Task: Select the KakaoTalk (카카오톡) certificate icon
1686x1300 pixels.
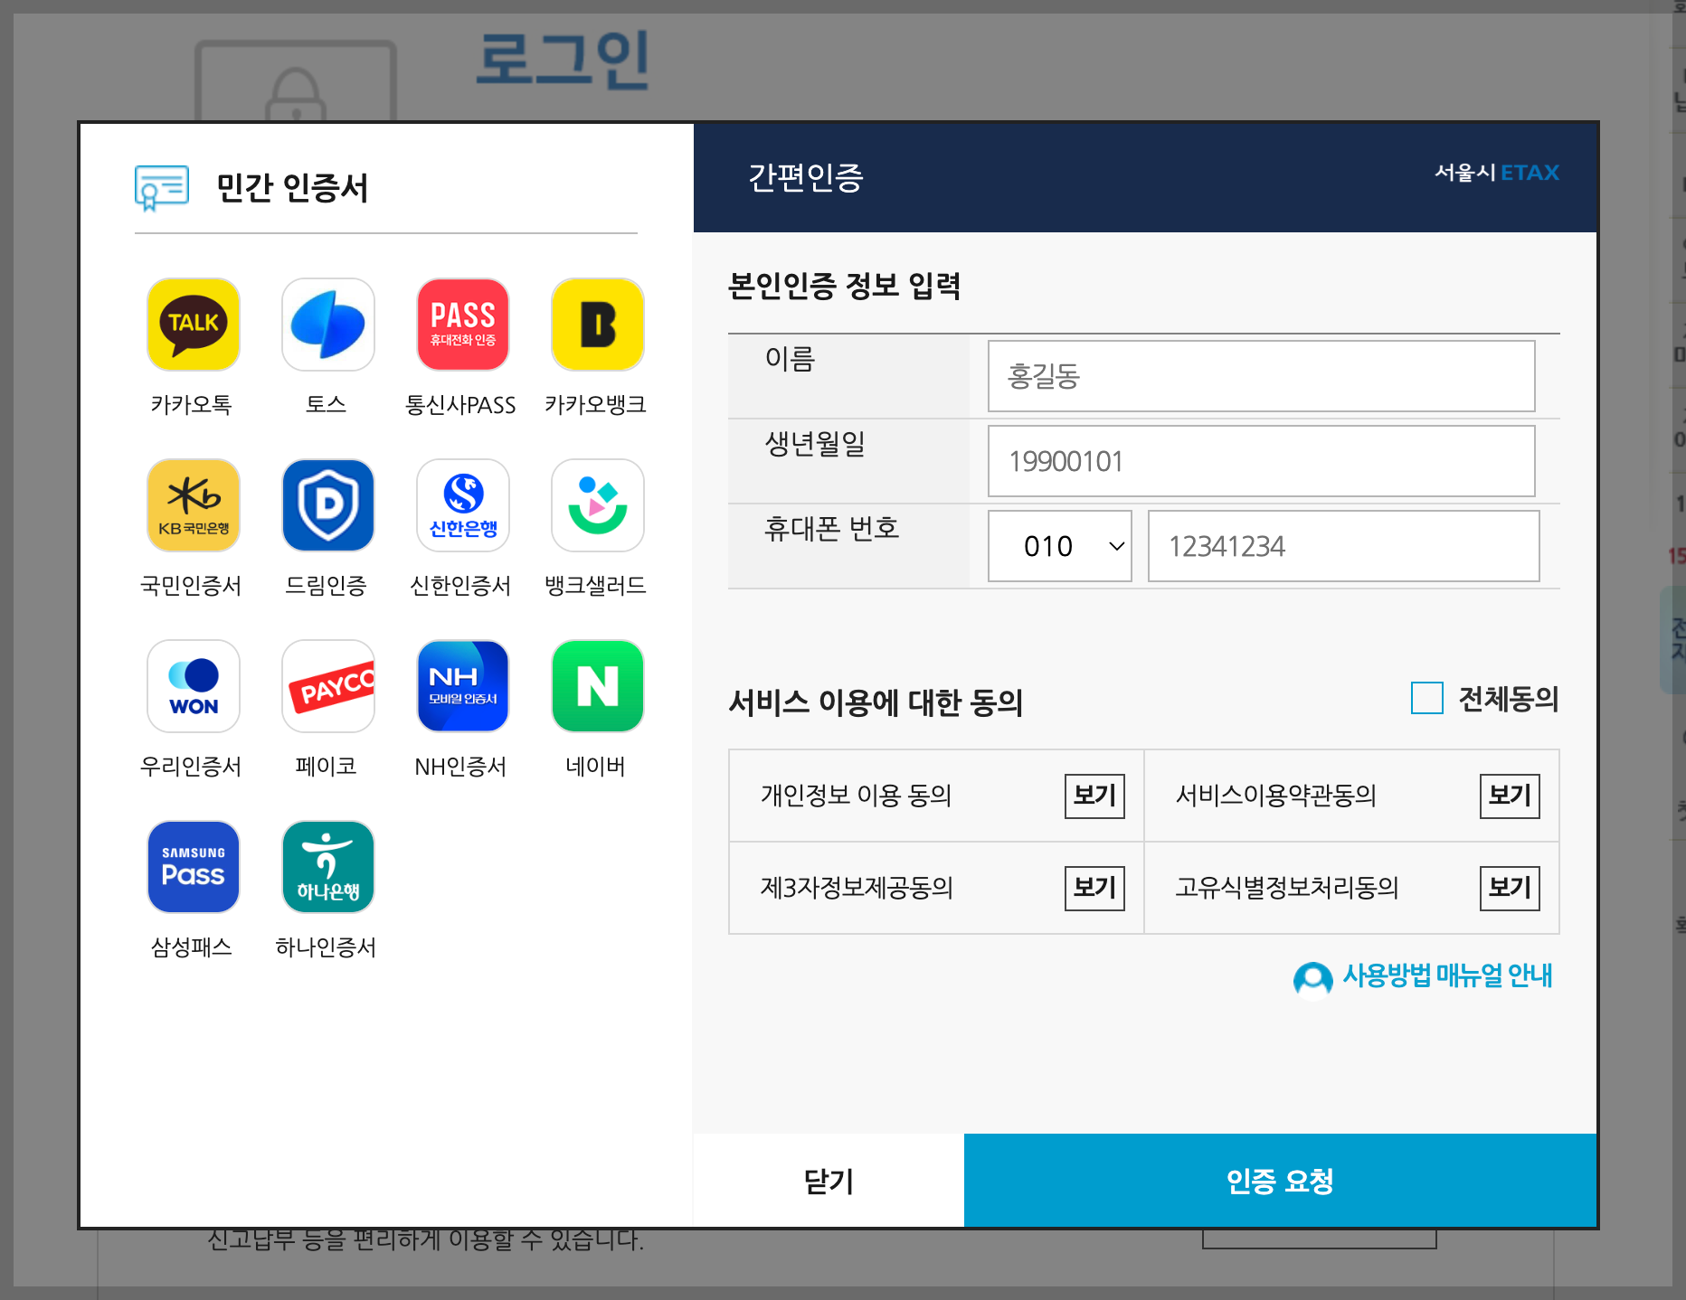Action: [193, 325]
